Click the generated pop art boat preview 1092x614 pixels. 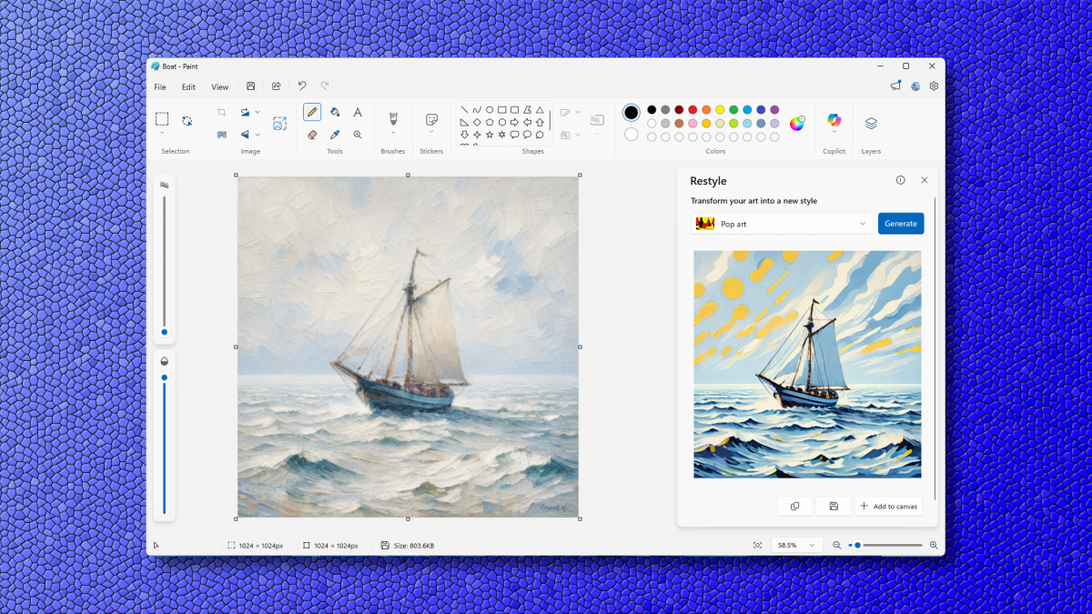tap(807, 364)
